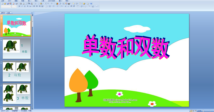Click the Save floppy disk icon
214x112 pixels.
8,3
